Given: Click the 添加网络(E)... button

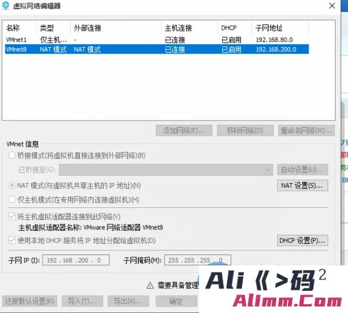Looking at the screenshot, I should click(184, 131).
